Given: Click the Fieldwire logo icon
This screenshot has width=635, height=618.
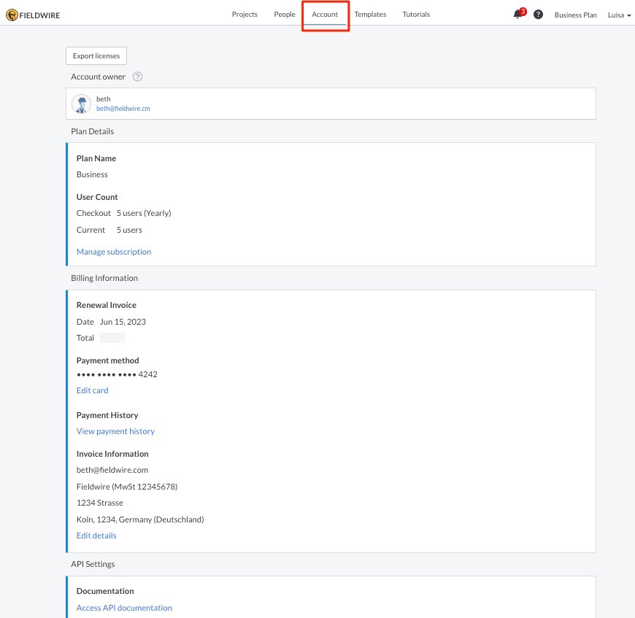Looking at the screenshot, I should coord(12,15).
